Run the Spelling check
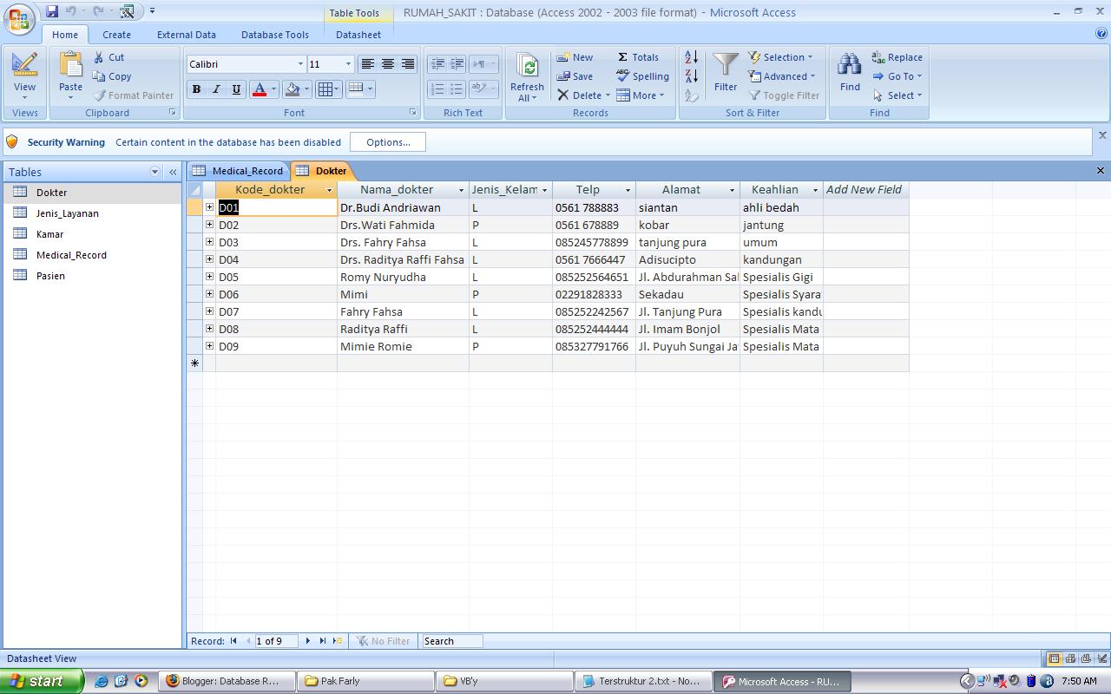1111x694 pixels. click(x=642, y=76)
